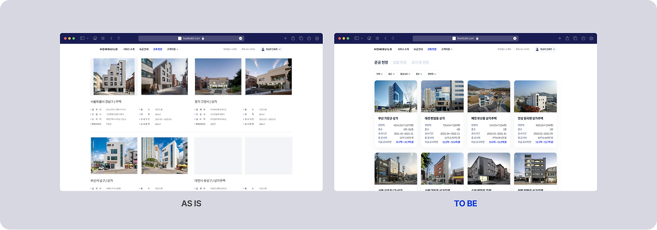The width and height of the screenshot is (657, 230).
Task: Click the share icon in the TO BE browser
Action: tap(567, 38)
